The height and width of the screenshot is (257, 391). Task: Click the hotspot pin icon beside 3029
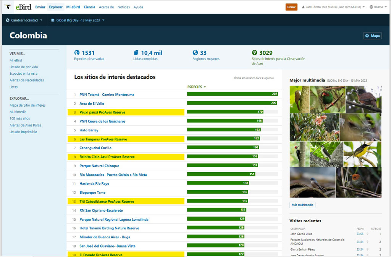click(254, 53)
